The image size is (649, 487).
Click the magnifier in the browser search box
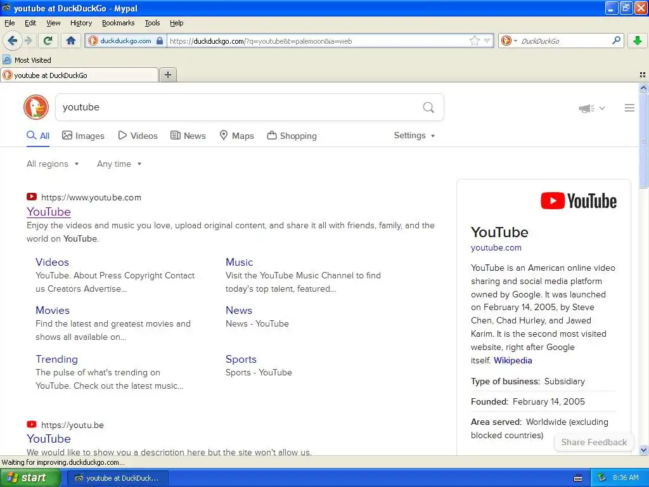616,40
